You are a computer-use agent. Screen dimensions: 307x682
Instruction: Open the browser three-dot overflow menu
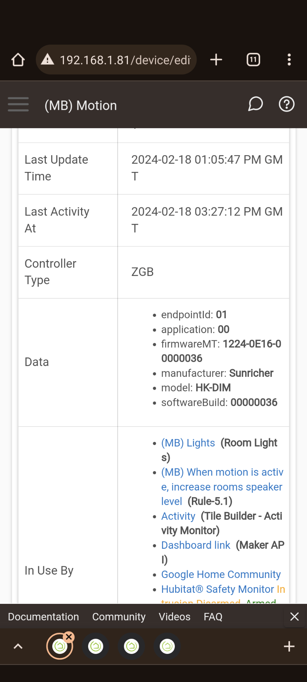[289, 60]
